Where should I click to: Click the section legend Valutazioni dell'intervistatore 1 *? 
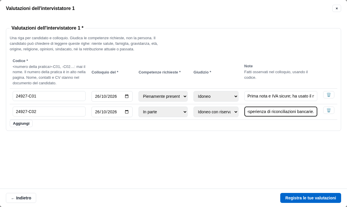[x=47, y=28]
